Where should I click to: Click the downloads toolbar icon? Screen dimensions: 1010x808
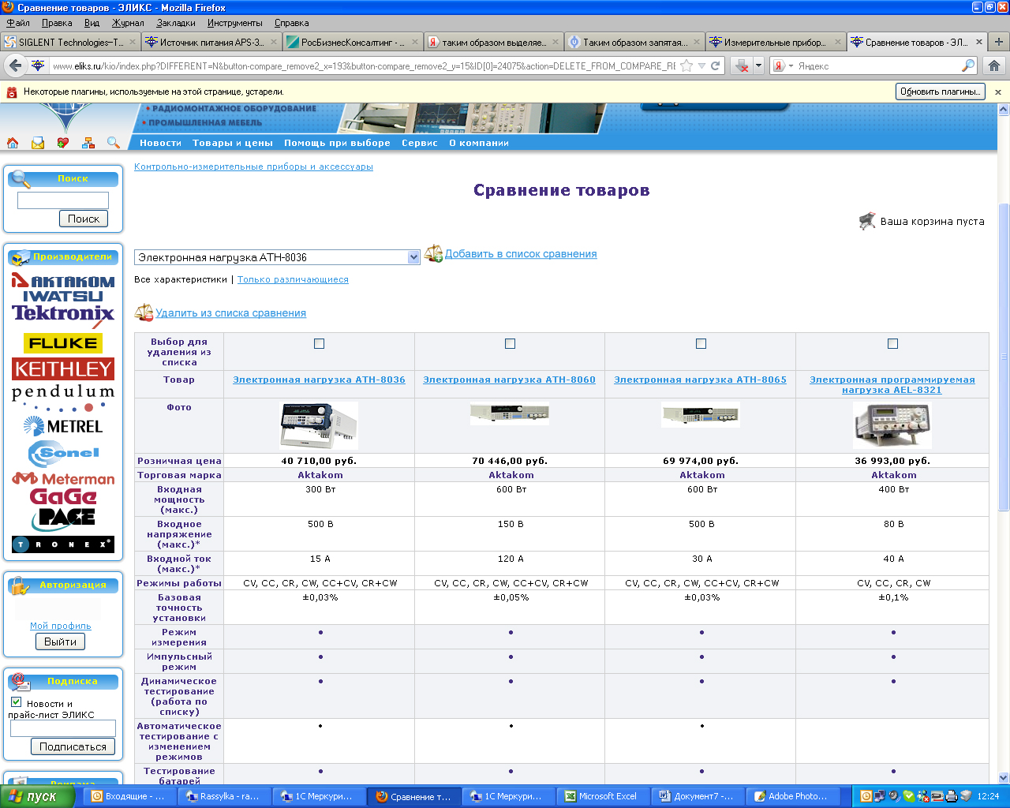pos(742,66)
